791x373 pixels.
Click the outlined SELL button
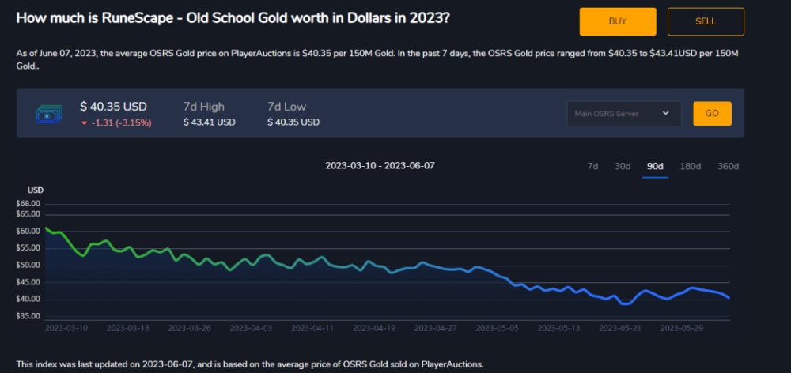(706, 21)
